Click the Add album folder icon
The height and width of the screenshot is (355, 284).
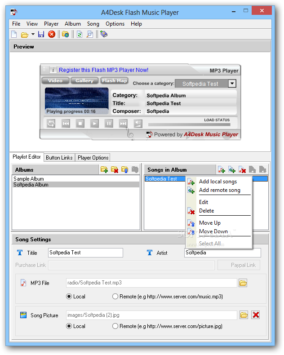(104, 169)
